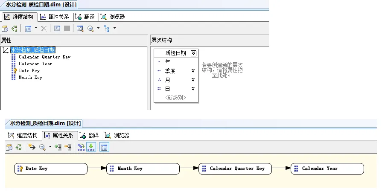Image resolution: width=382 pixels, height=192 pixels.
Task: Click the gray square icon in Dimension Structure toolbar
Action: point(67,29)
